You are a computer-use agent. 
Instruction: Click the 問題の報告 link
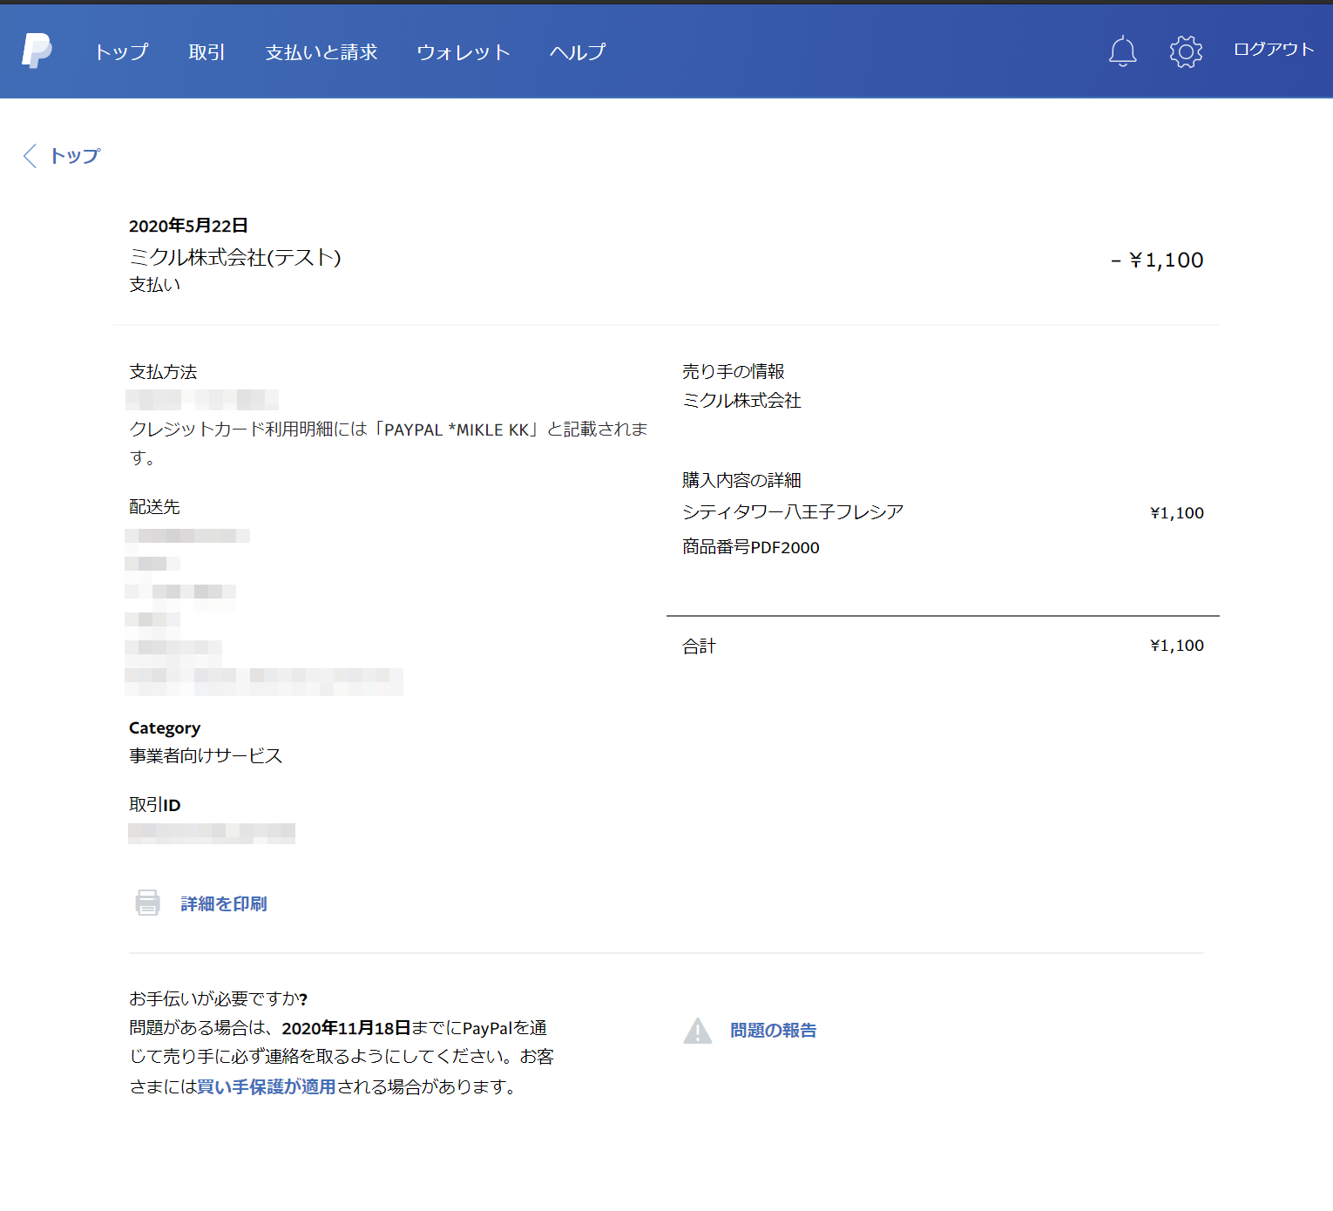(773, 1031)
